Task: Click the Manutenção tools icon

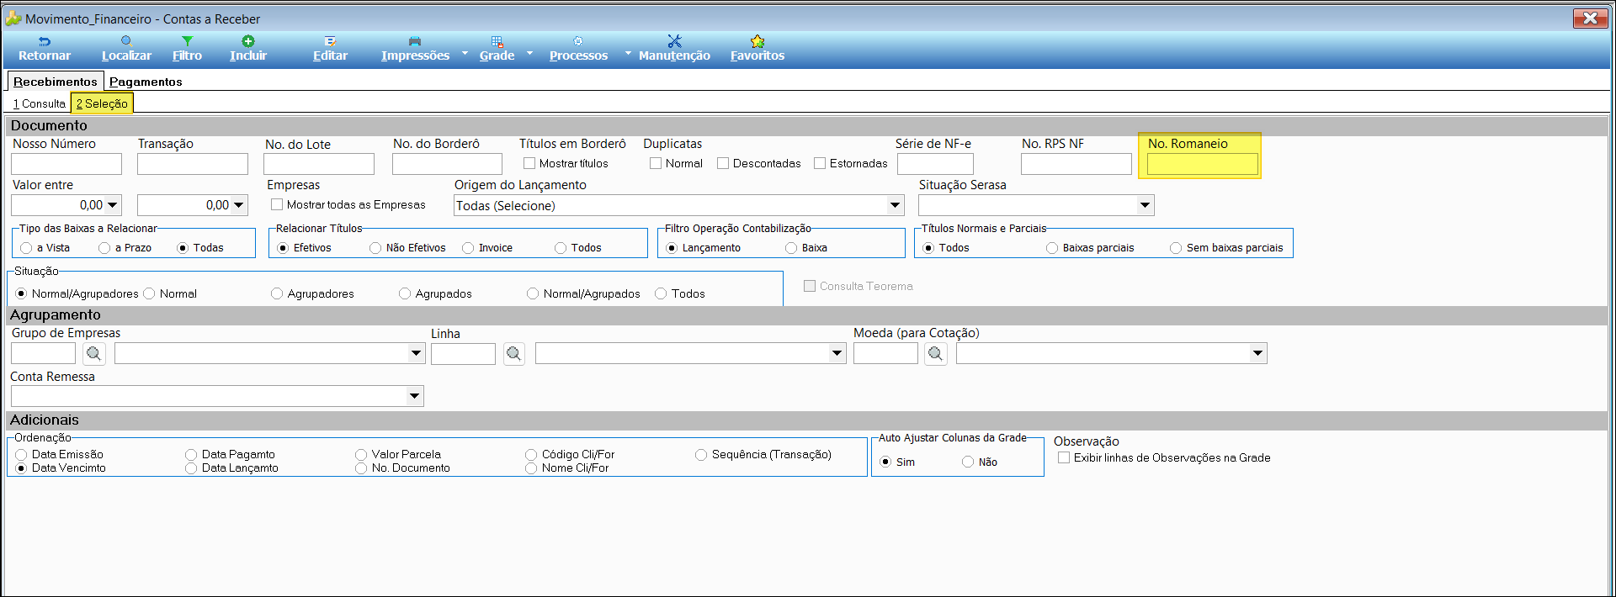Action: click(x=674, y=41)
